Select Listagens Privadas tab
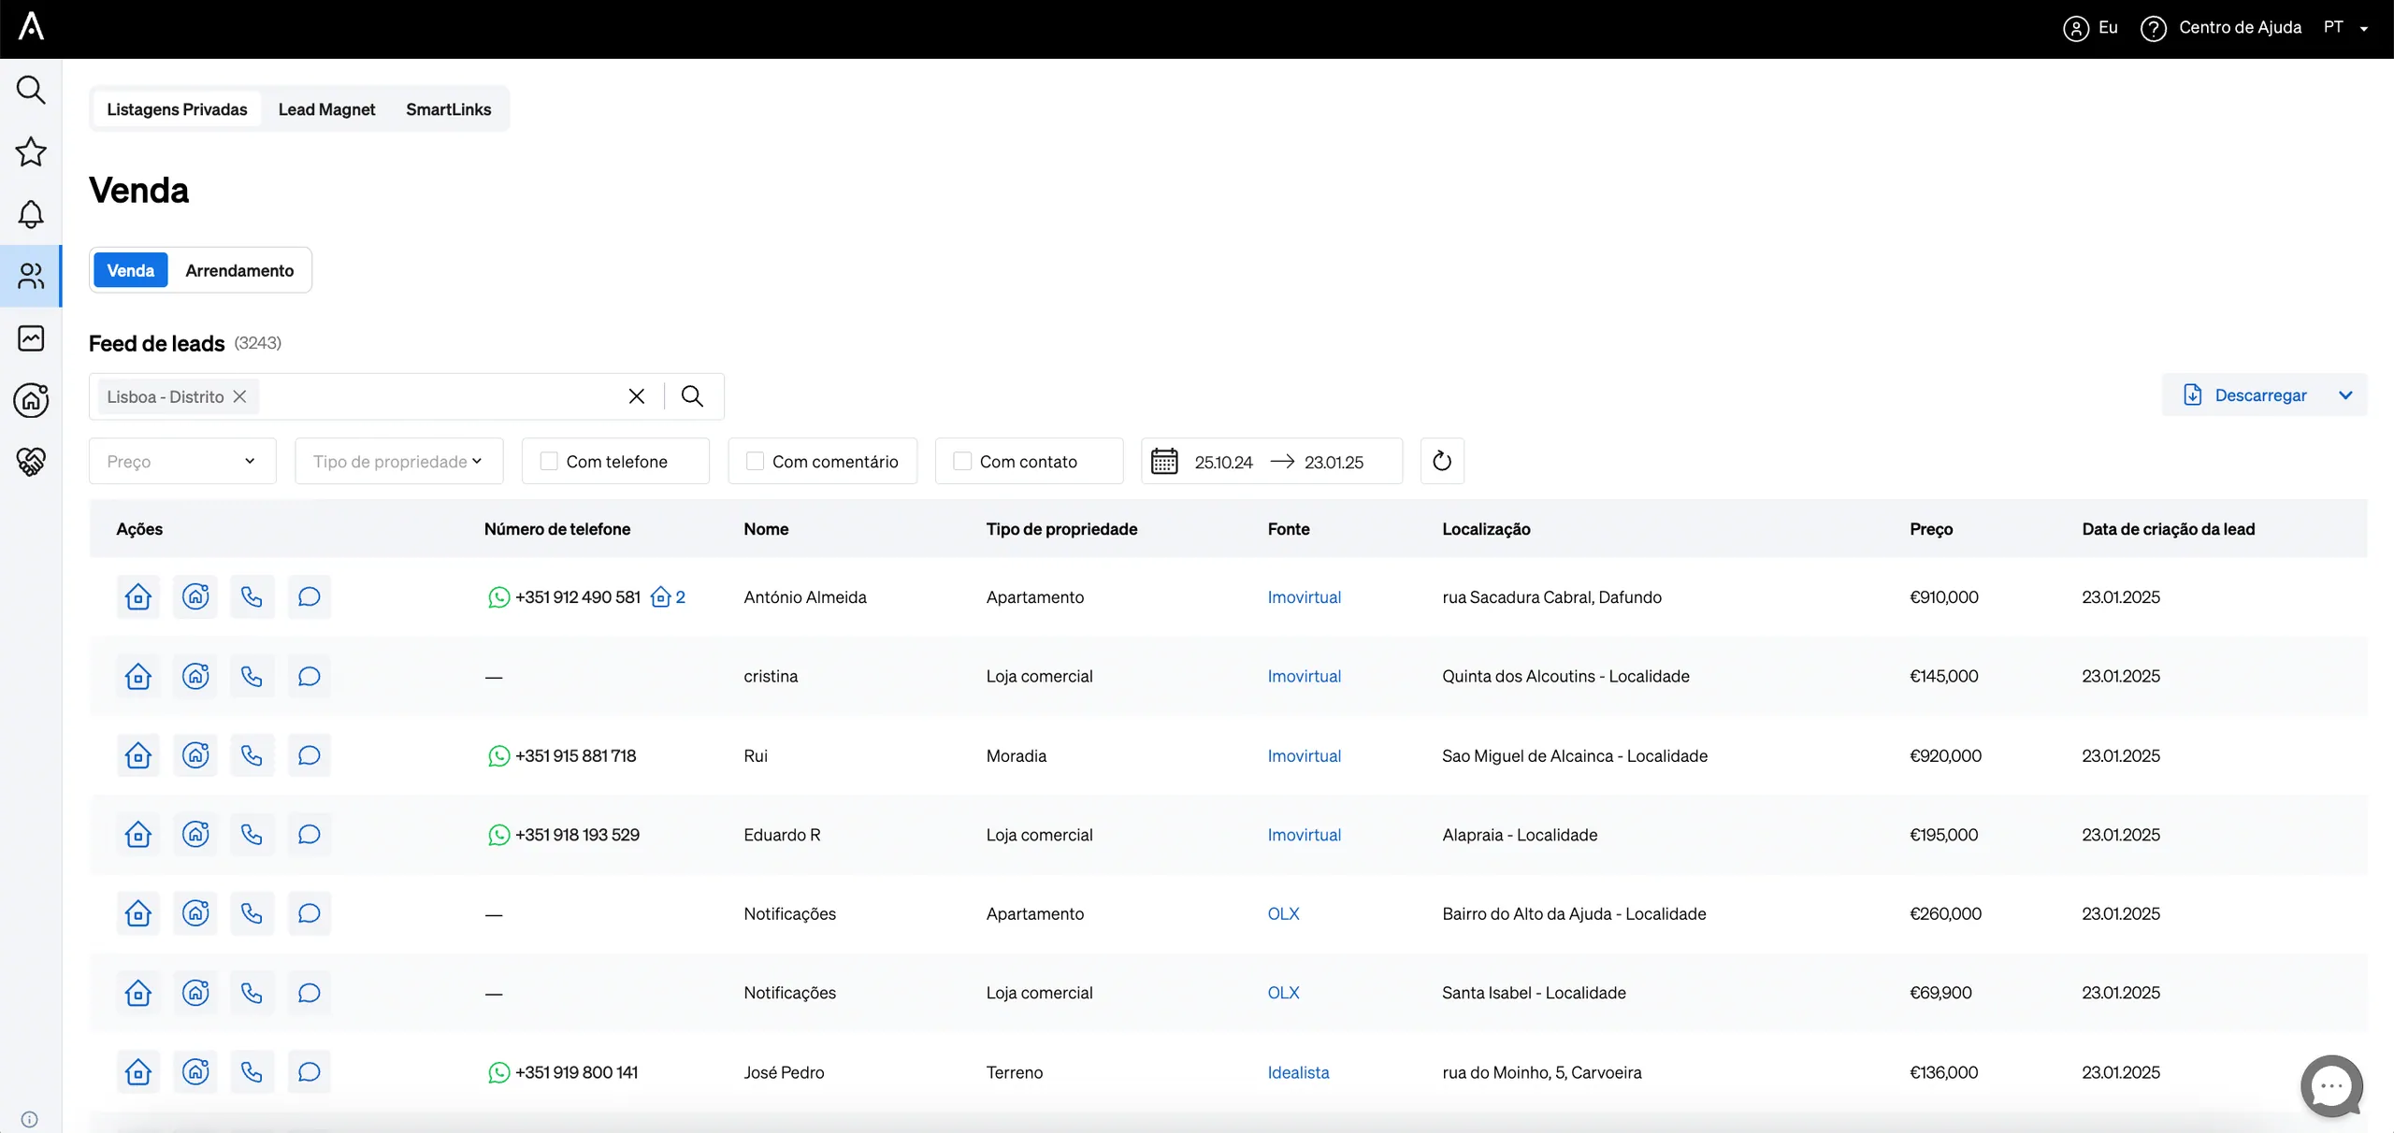2394x1133 pixels. [x=177, y=109]
